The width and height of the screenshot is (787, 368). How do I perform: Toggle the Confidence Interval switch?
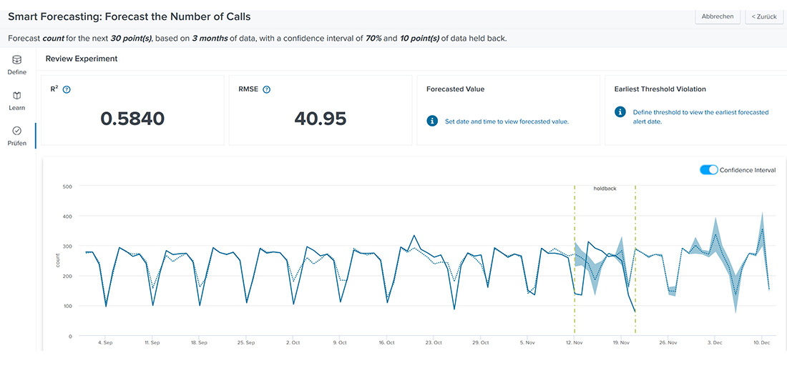pyautogui.click(x=708, y=170)
